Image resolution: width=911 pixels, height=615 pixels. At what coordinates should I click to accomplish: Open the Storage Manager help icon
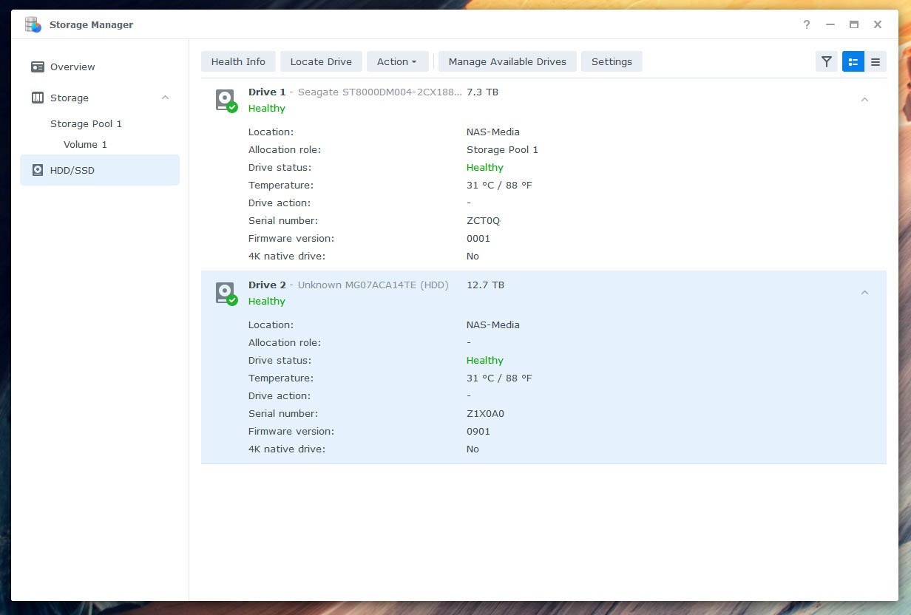point(806,24)
